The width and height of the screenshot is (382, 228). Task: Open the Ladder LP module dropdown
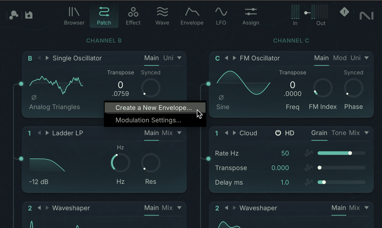coord(179,133)
